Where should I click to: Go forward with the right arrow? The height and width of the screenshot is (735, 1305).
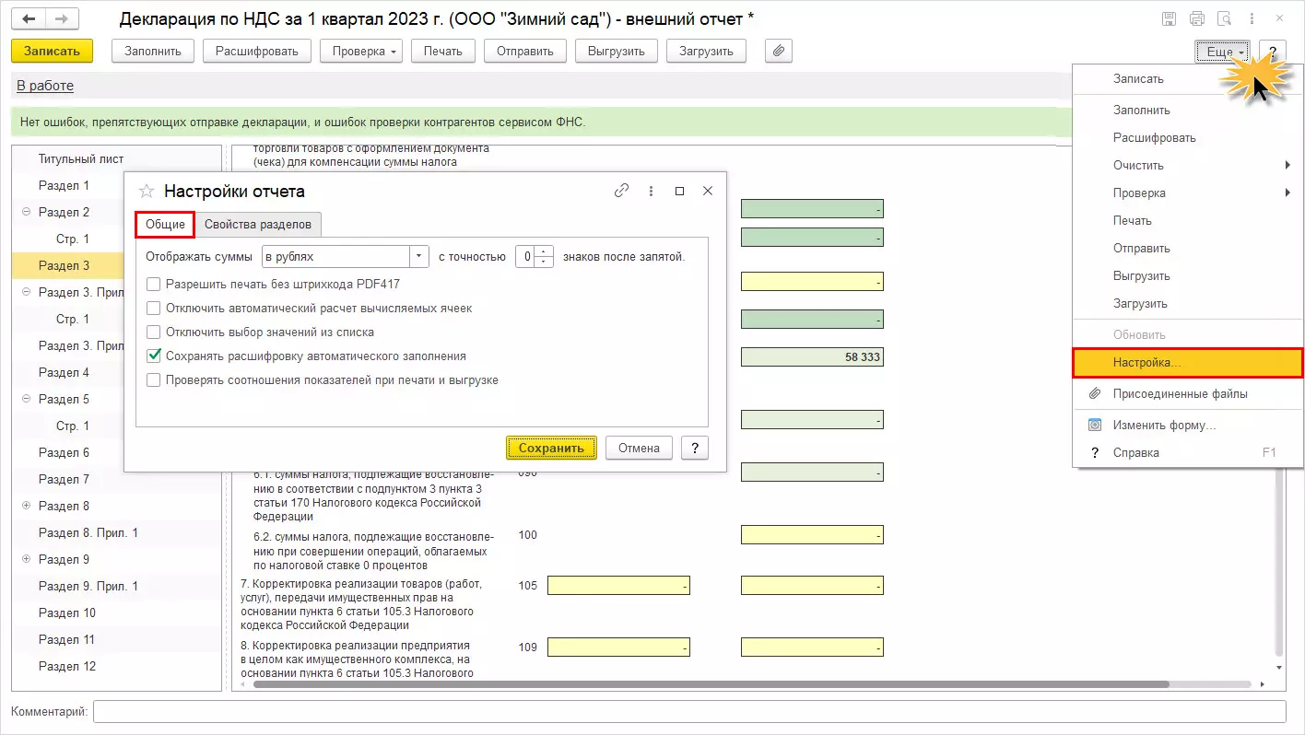point(62,18)
